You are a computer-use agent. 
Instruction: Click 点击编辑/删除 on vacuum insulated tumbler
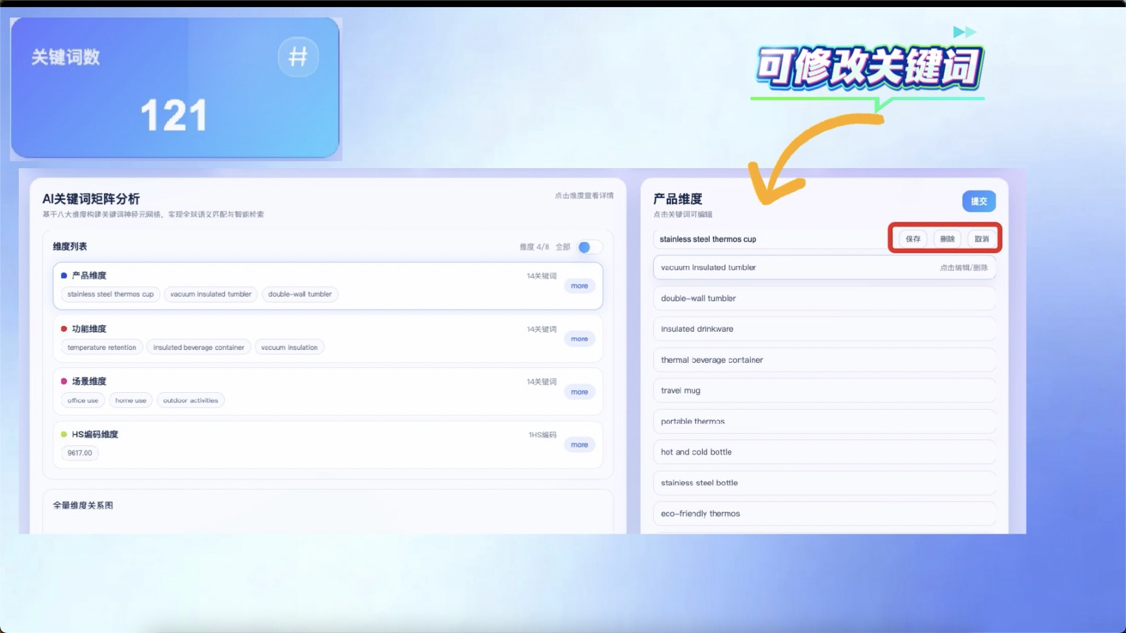(964, 267)
